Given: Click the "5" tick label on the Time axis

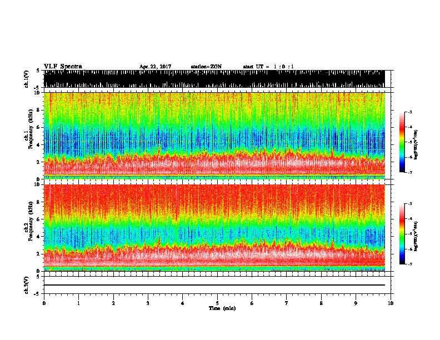Looking at the screenshot, I should pyautogui.click(x=217, y=303).
